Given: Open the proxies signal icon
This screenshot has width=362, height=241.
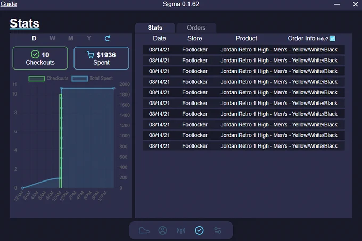Looking at the screenshot, I should pyautogui.click(x=181, y=230).
